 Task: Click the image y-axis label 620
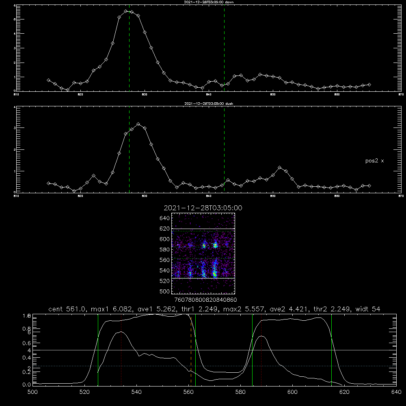pyautogui.click(x=164, y=229)
